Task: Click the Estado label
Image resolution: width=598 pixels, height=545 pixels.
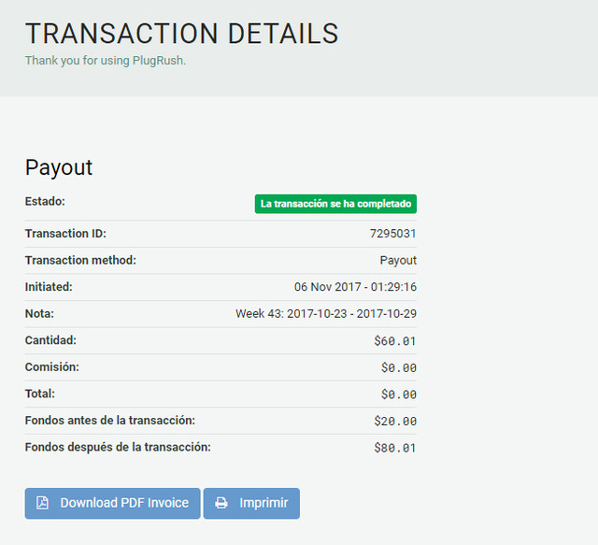Action: (45, 201)
